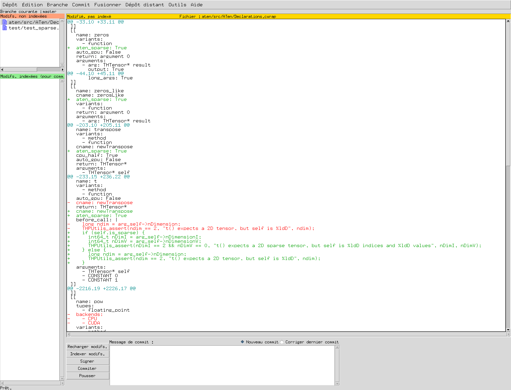The height and width of the screenshot is (390, 511).
Task: Click the file icon beside aten/src/ATen/Dec
Action: [x=5, y=22]
